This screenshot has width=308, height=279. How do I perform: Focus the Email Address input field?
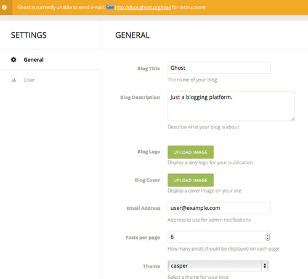[x=219, y=208]
